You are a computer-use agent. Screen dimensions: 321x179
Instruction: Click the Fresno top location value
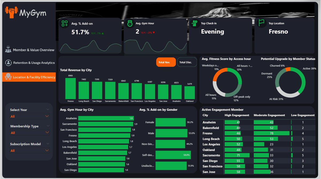tap(278, 32)
